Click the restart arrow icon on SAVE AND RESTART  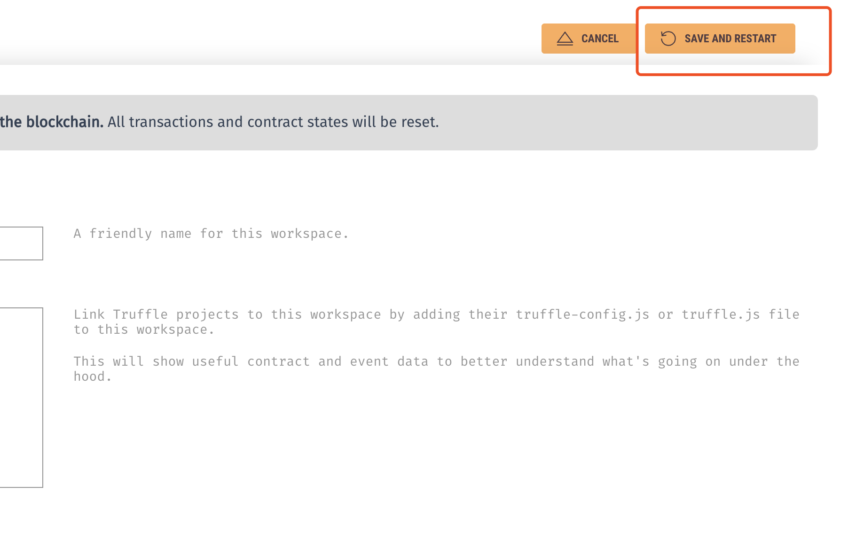pos(668,39)
